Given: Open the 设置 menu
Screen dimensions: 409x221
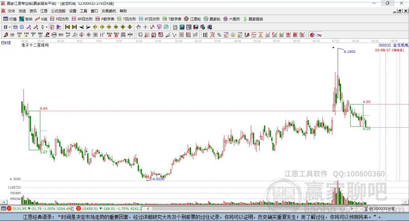Looking at the screenshot, I should pos(73,11).
